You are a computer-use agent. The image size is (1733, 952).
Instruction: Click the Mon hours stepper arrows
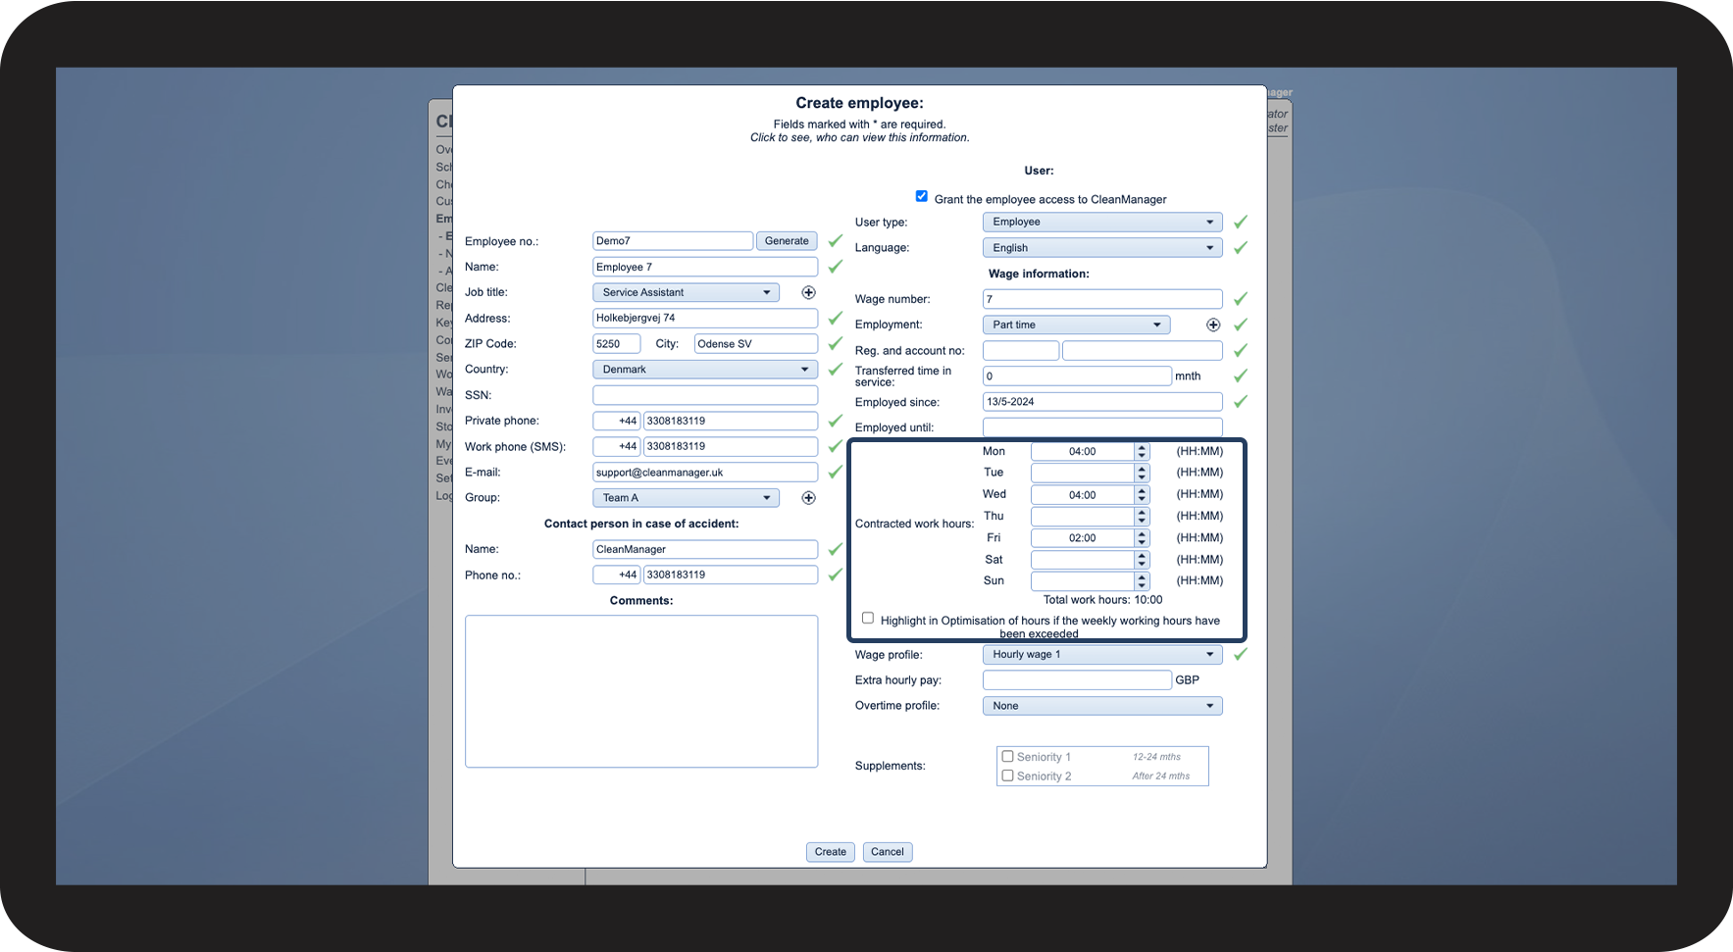(1142, 451)
